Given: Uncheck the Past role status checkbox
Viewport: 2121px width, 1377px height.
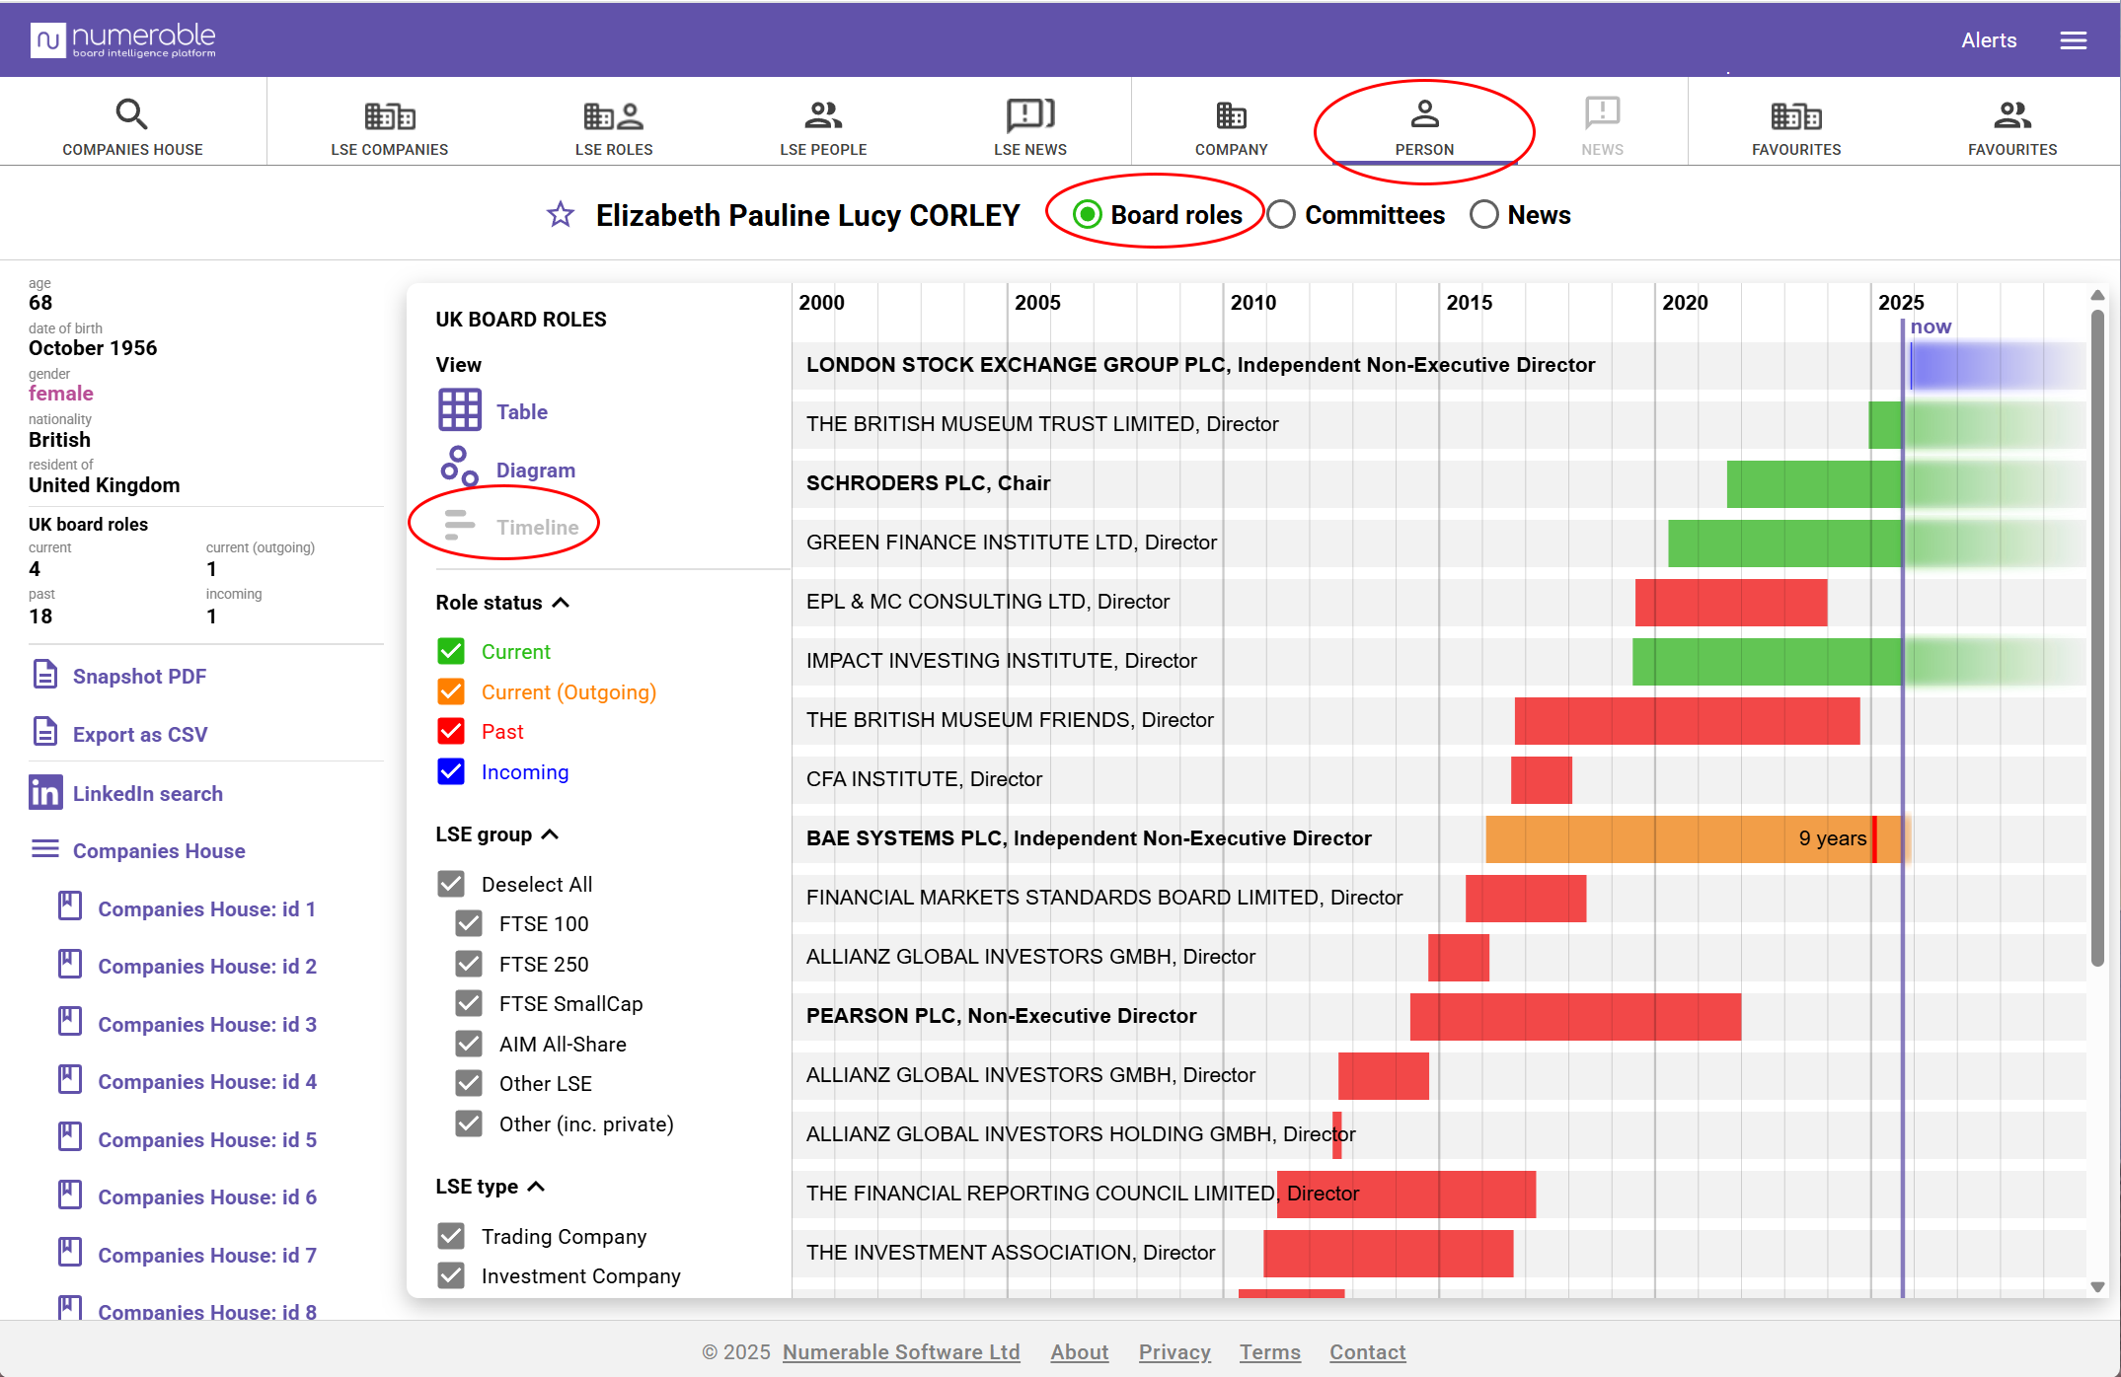Looking at the screenshot, I should [451, 731].
